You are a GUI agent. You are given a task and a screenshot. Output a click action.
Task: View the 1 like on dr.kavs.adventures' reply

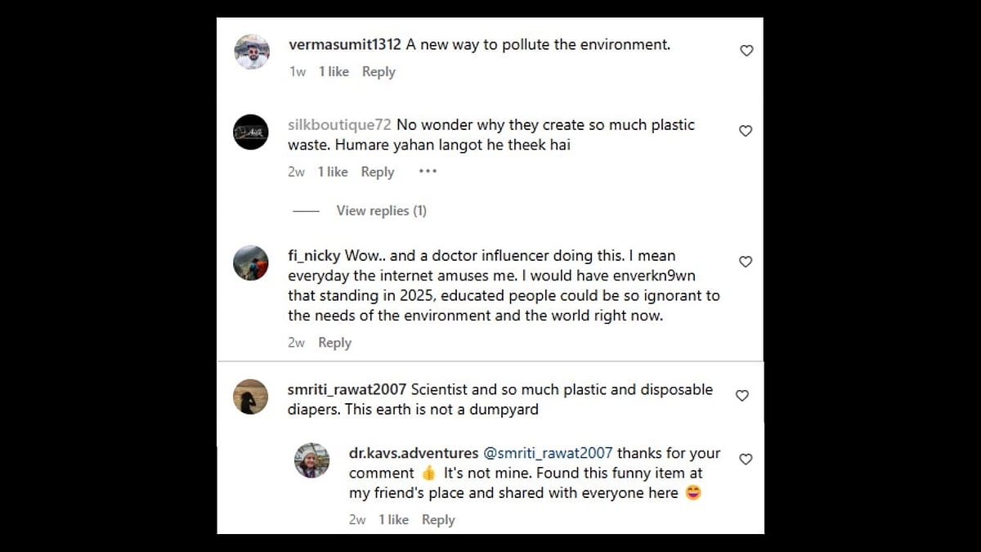(x=393, y=519)
